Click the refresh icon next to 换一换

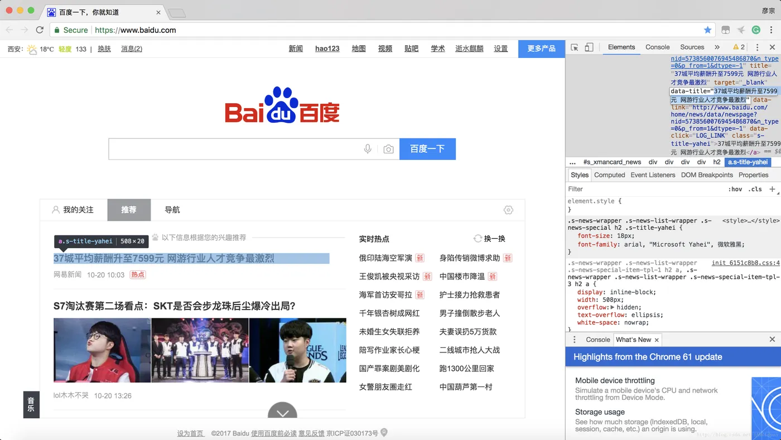[478, 239]
